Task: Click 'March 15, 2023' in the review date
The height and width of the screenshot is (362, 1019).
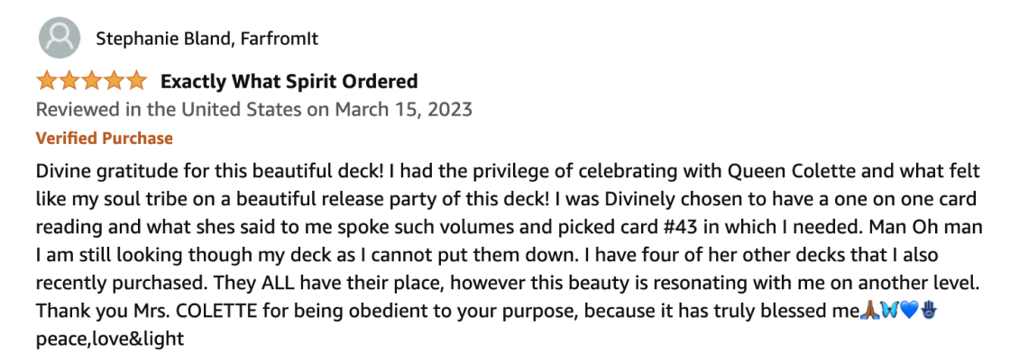Action: click(x=404, y=109)
